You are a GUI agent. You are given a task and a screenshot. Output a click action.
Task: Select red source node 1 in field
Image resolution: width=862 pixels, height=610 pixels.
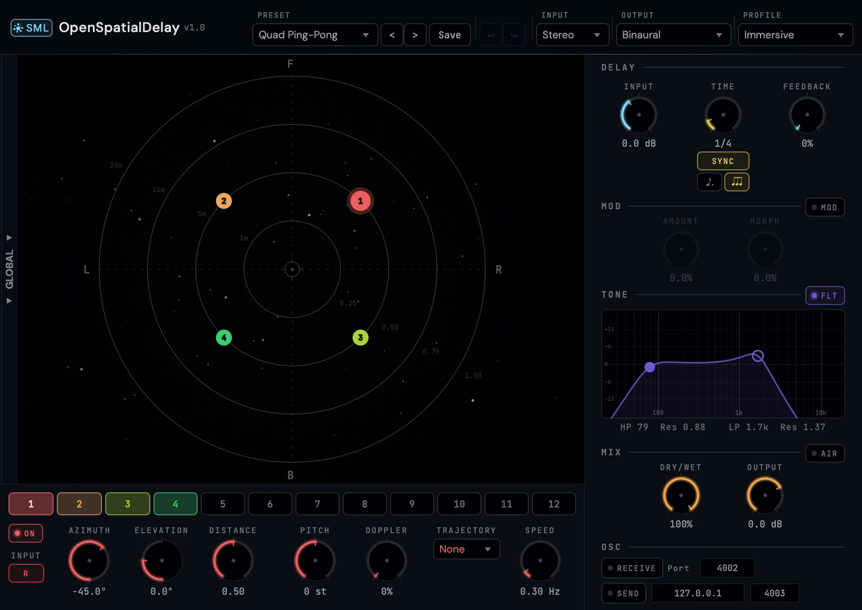(361, 201)
